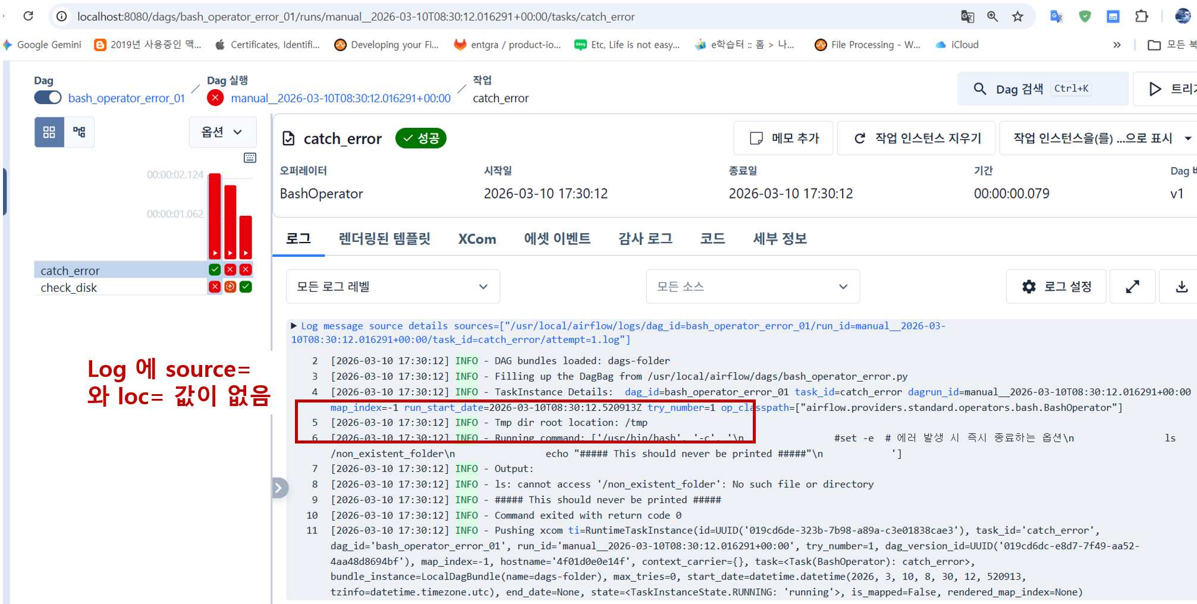The height and width of the screenshot is (604, 1197).
Task: Select the successful catch_error task instance square
Action: tap(215, 270)
